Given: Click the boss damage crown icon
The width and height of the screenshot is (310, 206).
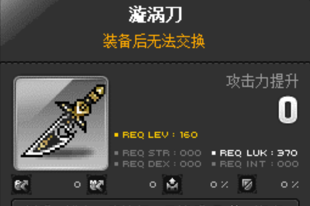Looking at the screenshot, I should pos(172,184).
